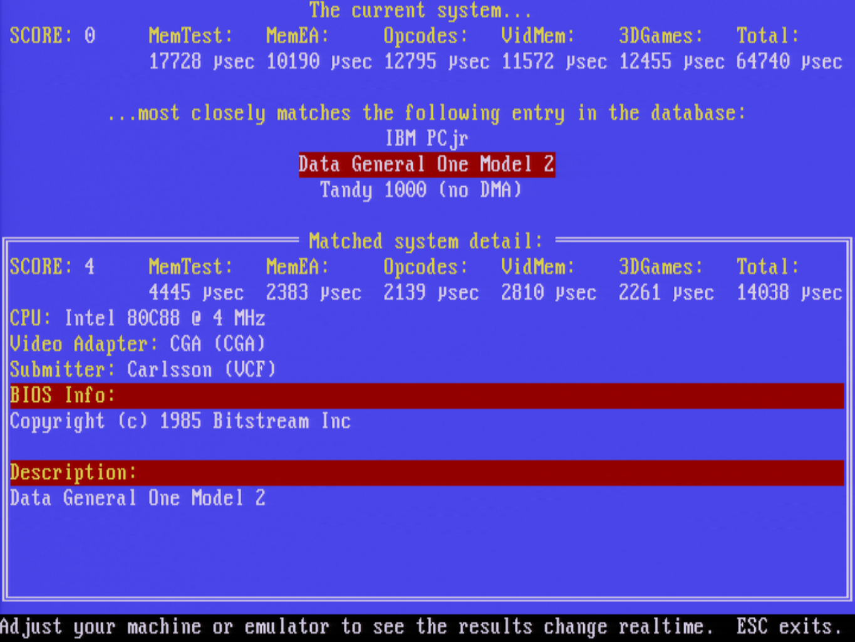Click the '3DGames:' column header in matched detail

661,267
